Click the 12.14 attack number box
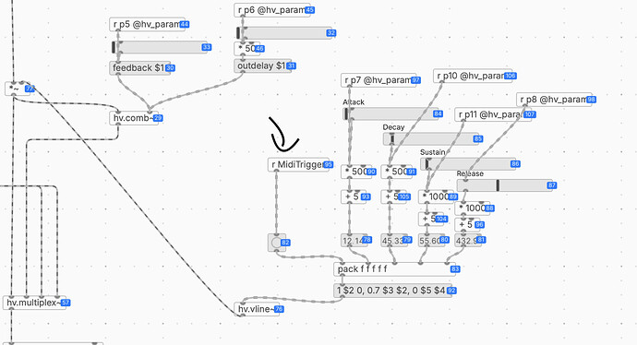 [355, 240]
